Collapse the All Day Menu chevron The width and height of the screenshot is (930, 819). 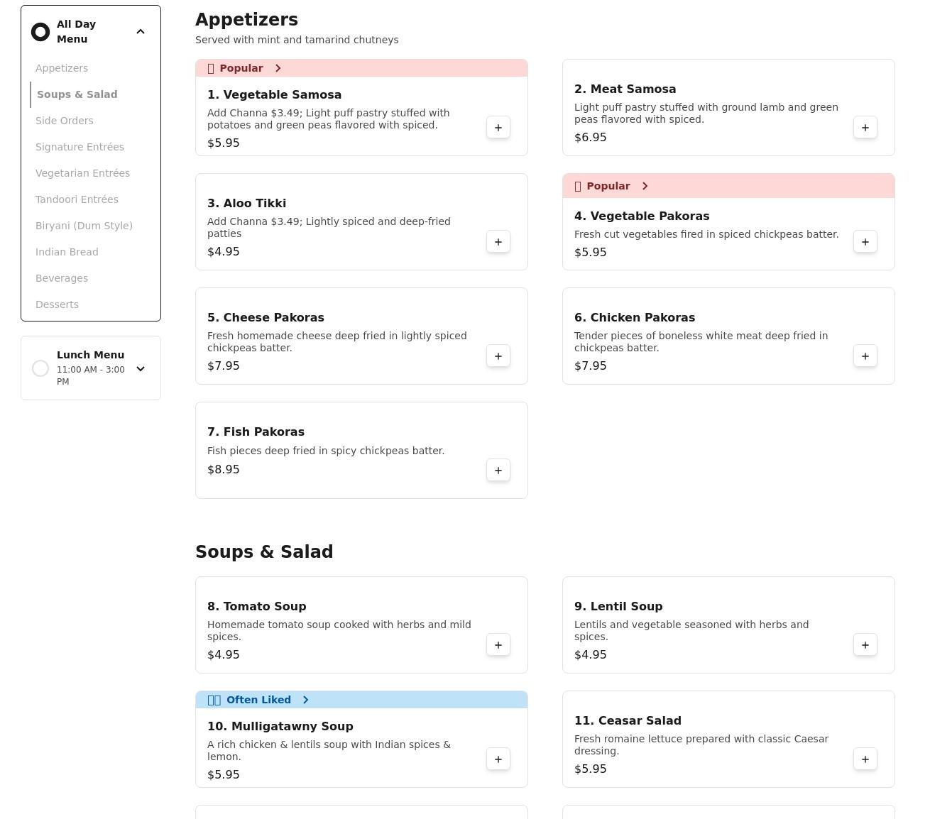(x=141, y=32)
